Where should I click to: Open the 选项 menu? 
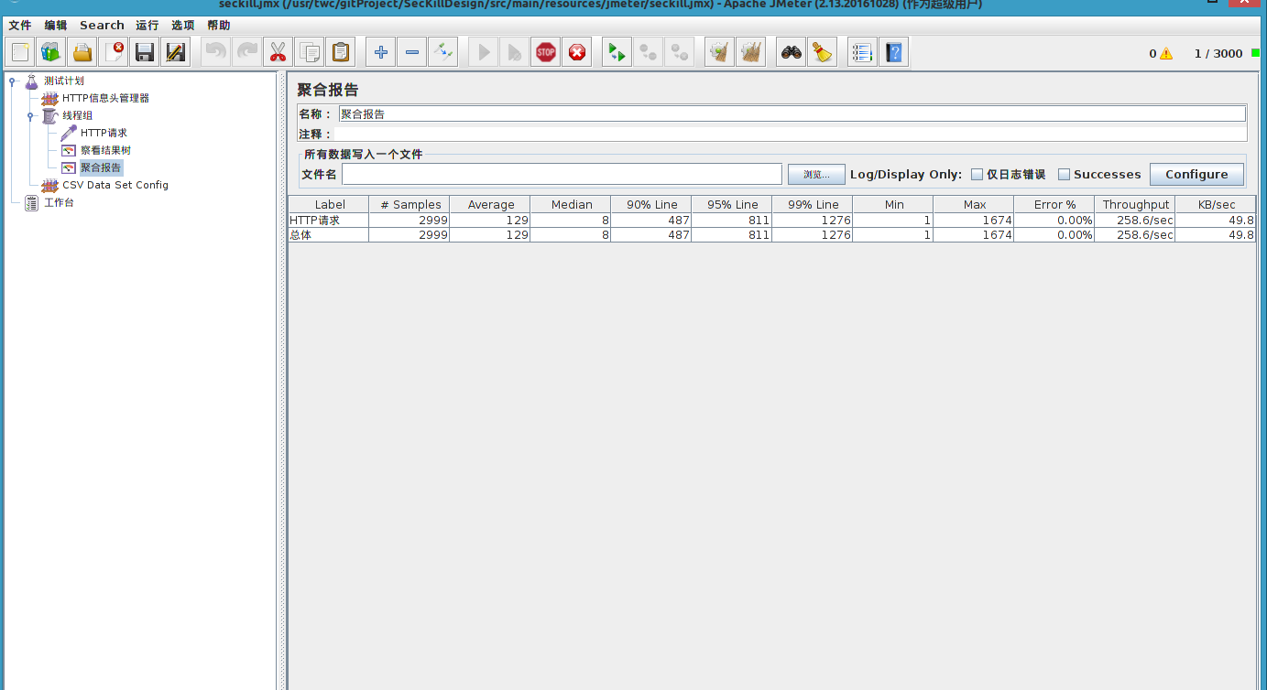(x=182, y=25)
